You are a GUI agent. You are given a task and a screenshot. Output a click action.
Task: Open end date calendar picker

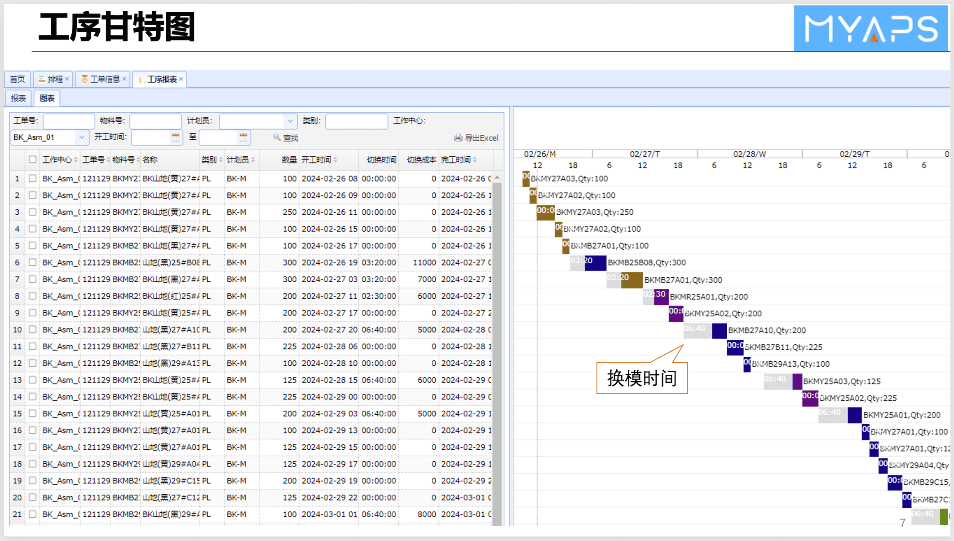click(x=243, y=137)
